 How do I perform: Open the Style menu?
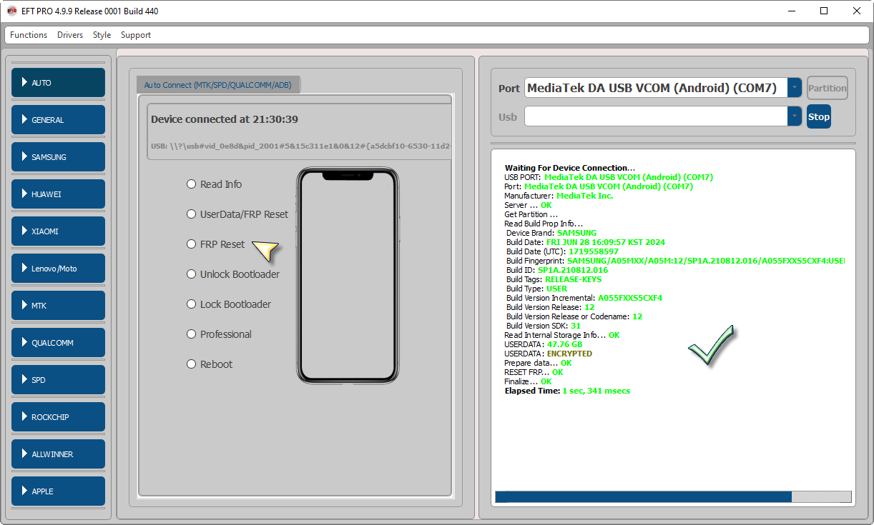[102, 35]
